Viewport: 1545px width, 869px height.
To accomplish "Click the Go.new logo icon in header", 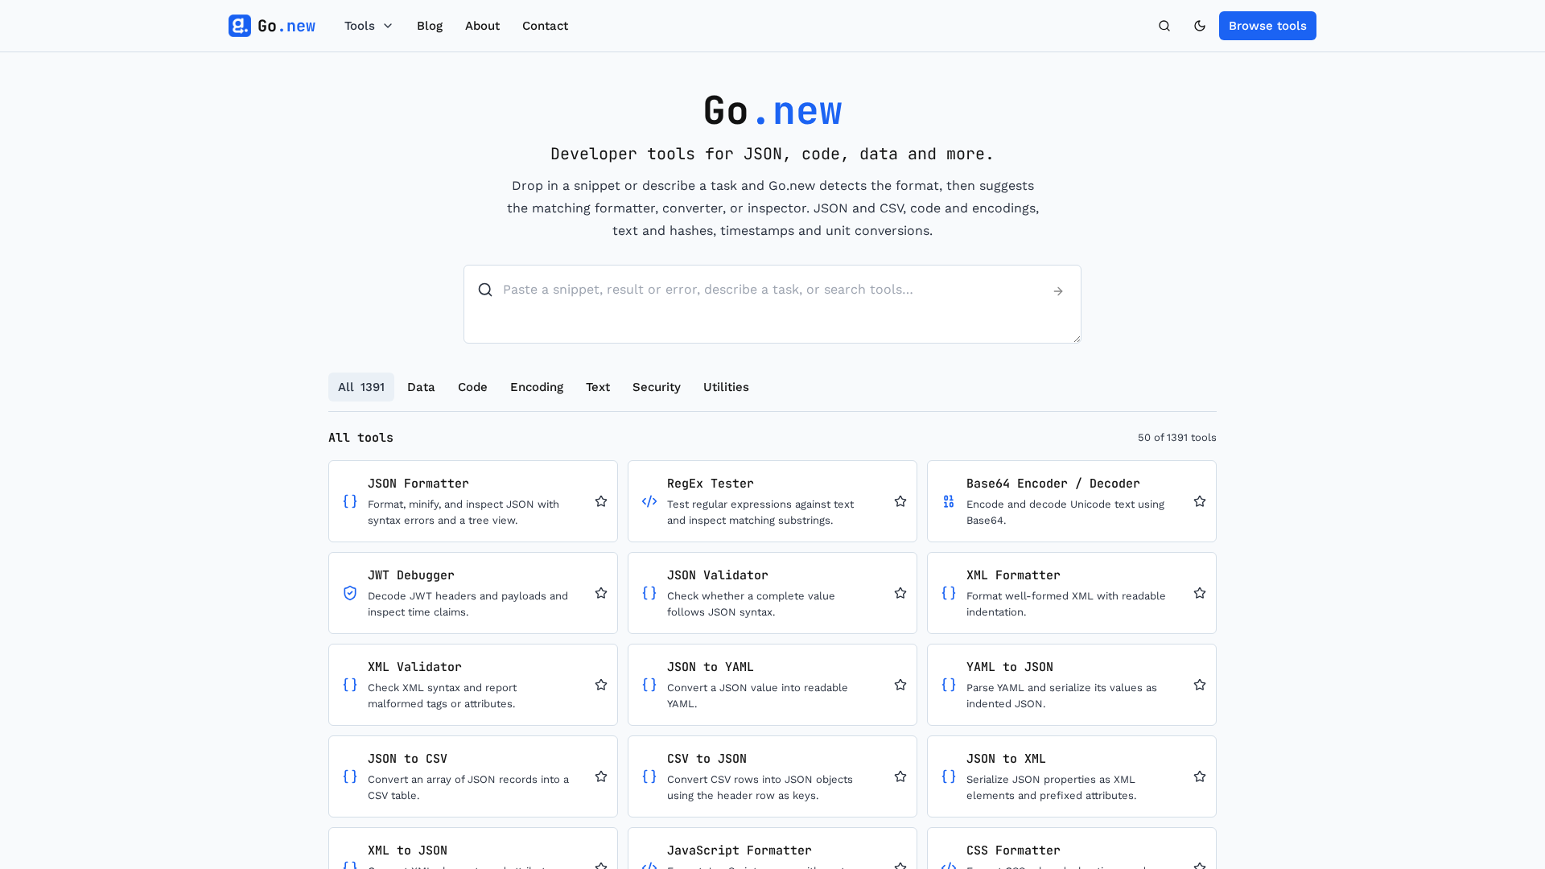I will tap(240, 26).
